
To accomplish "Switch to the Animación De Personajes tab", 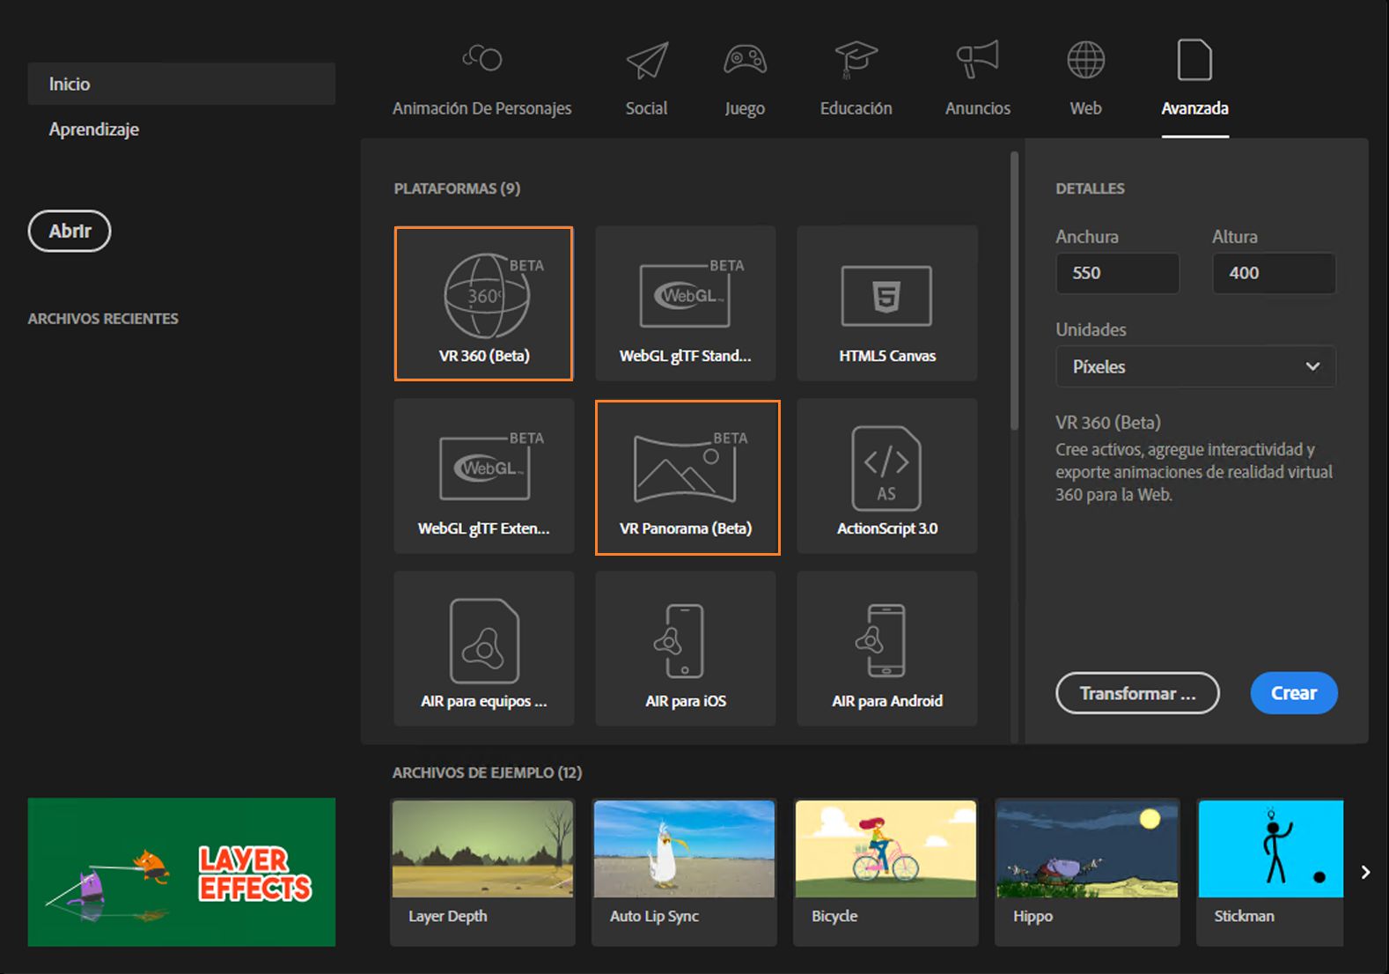I will pos(481,108).
